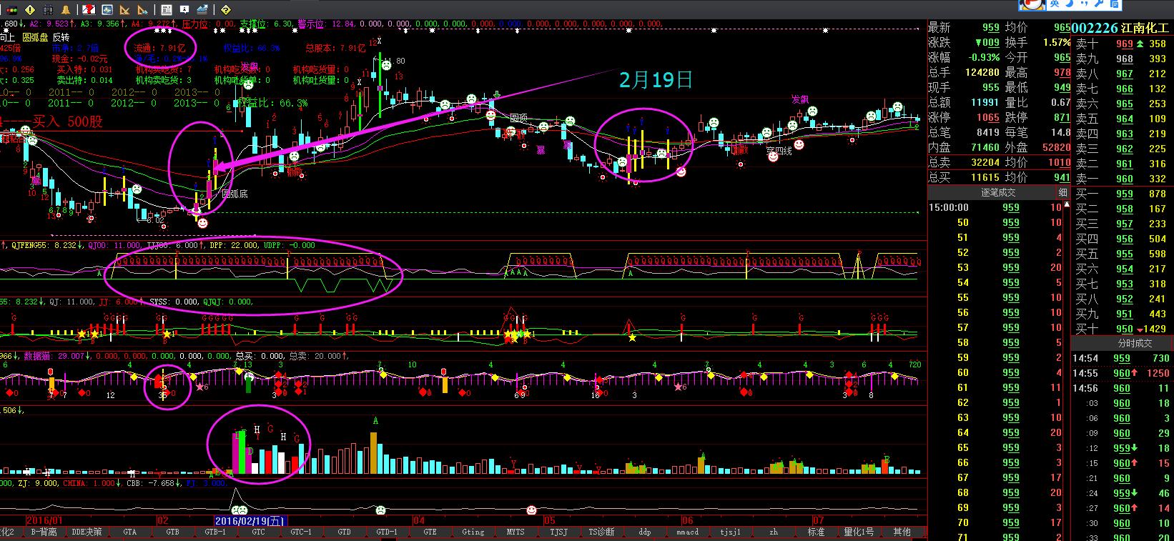Viewport: 1174px width, 541px height.
Task: Click the 卖十 price 969
Action: (1124, 44)
